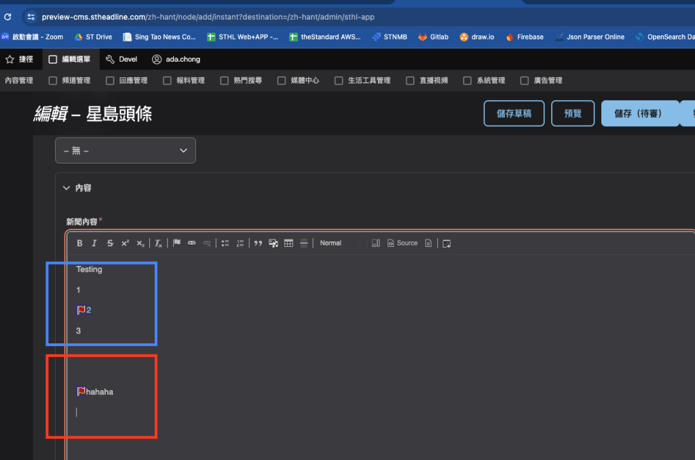Insert a table in the editor
Screen dimensions: 695x460
coord(288,243)
